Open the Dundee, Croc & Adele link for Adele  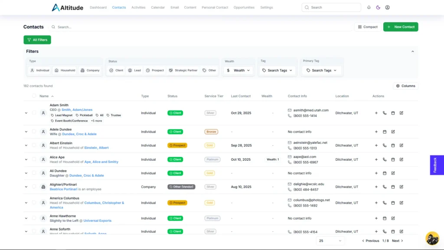[x=79, y=134]
